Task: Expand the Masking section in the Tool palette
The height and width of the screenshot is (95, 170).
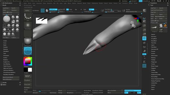Action: click(x=153, y=58)
